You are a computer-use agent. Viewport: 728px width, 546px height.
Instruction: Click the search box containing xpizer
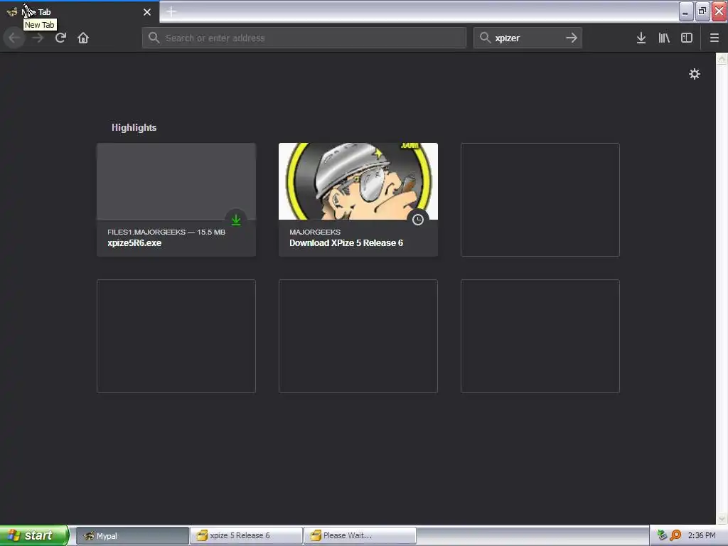pyautogui.click(x=528, y=38)
